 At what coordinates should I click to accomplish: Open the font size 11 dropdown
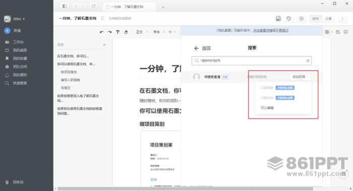click(172, 32)
